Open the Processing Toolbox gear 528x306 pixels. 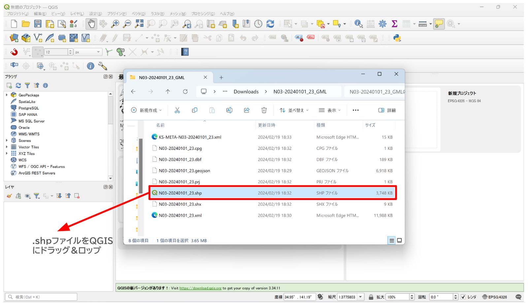click(x=382, y=24)
